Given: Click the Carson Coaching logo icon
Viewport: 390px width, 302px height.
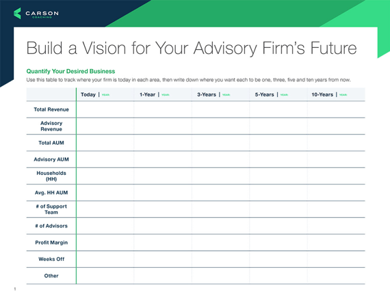Looking at the screenshot, I should 17,13.
